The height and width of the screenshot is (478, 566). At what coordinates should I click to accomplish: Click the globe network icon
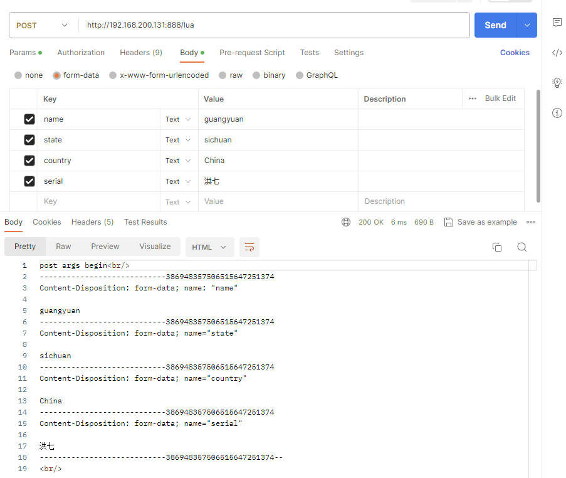click(x=346, y=222)
